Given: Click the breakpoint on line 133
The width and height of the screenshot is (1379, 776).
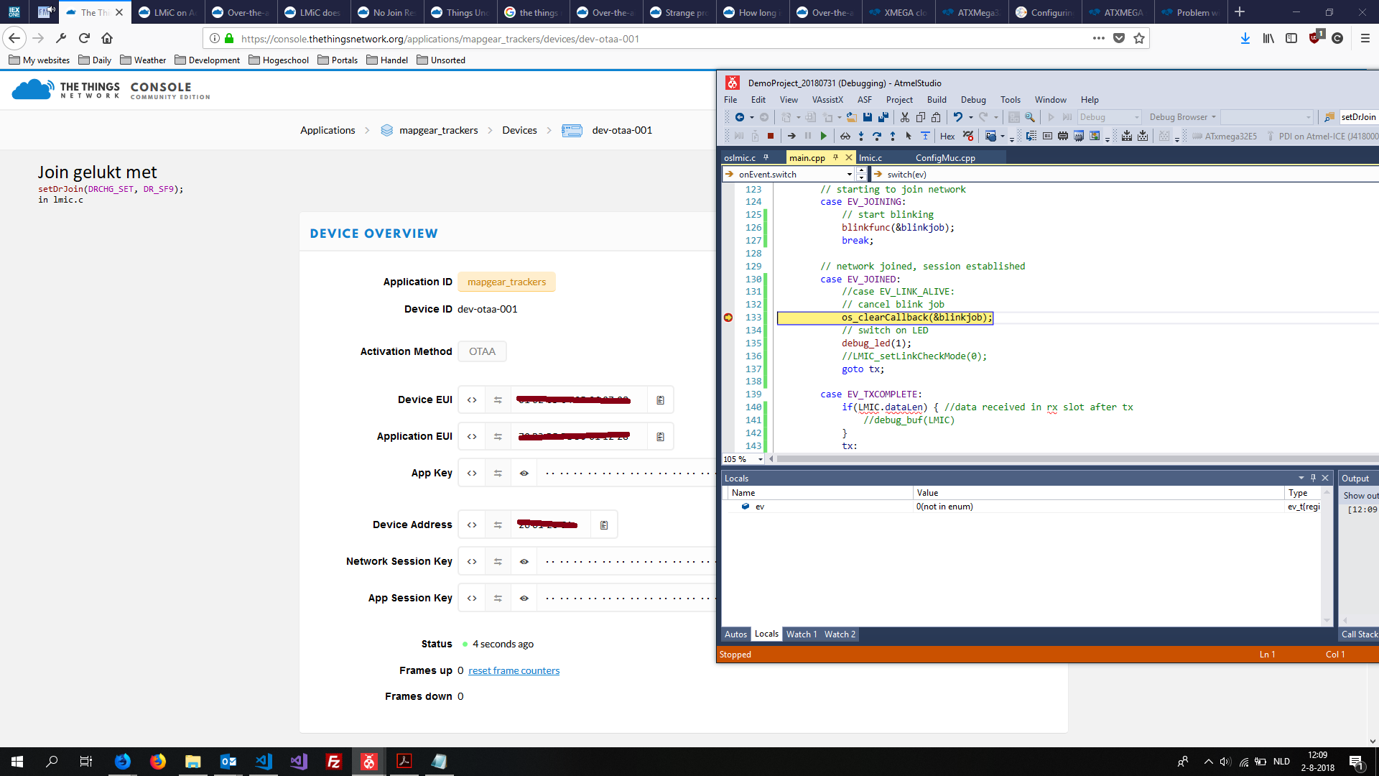Looking at the screenshot, I should click(x=728, y=318).
